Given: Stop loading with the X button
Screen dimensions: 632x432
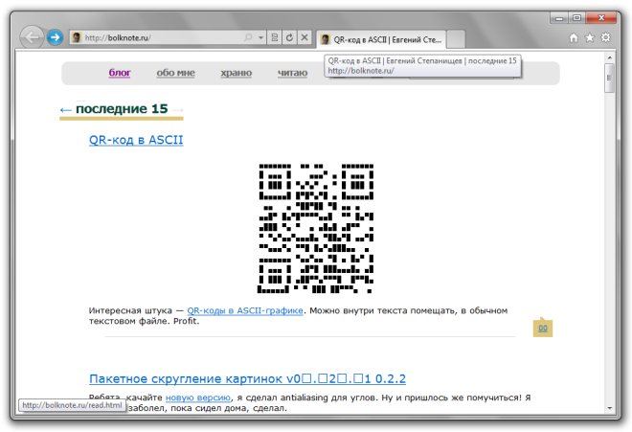Looking at the screenshot, I should point(305,37).
